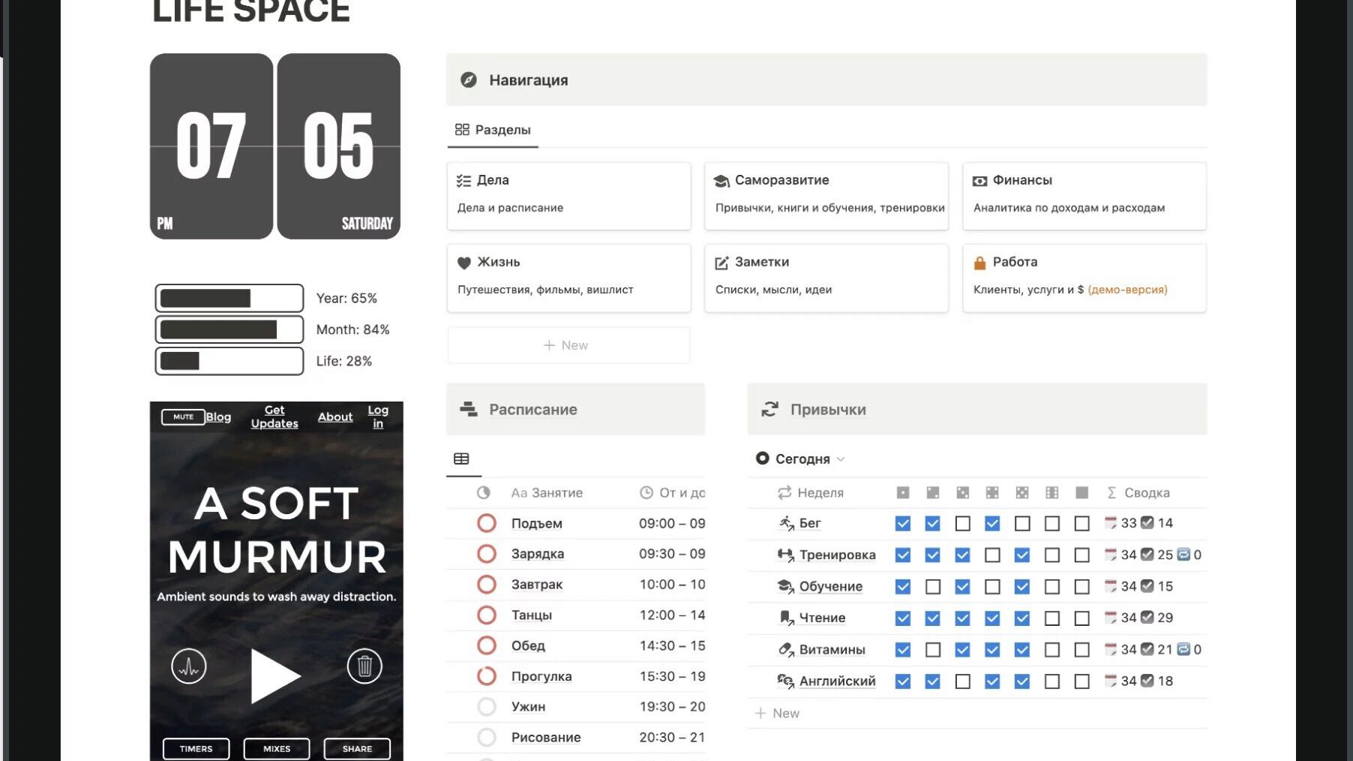Check the last day checkbox for Чтение
Screen dimensions: 1353x761
[x=1081, y=618]
